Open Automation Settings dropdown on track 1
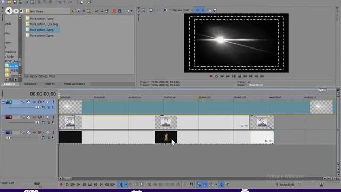 point(43,102)
